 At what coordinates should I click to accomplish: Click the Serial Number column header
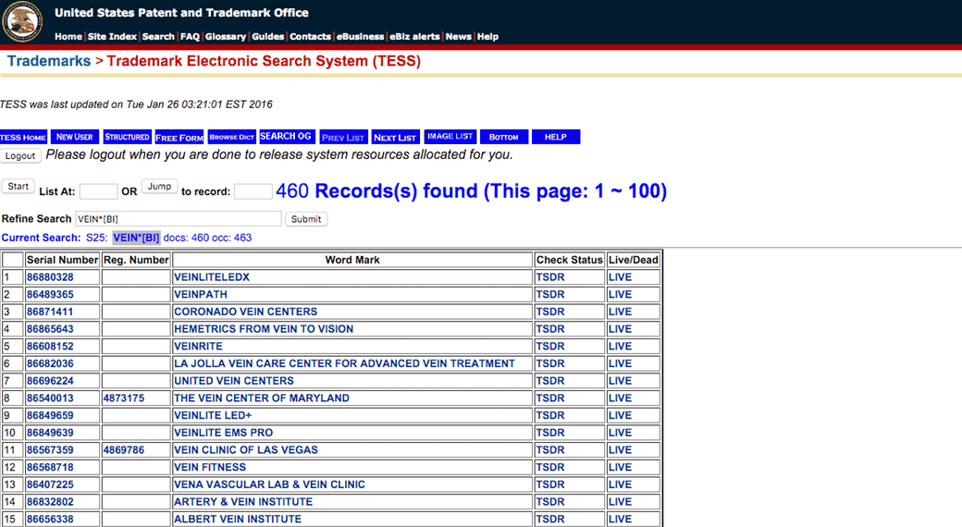point(62,260)
